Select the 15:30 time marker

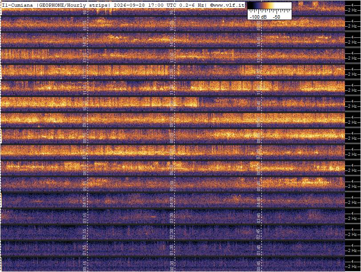[172, 25]
